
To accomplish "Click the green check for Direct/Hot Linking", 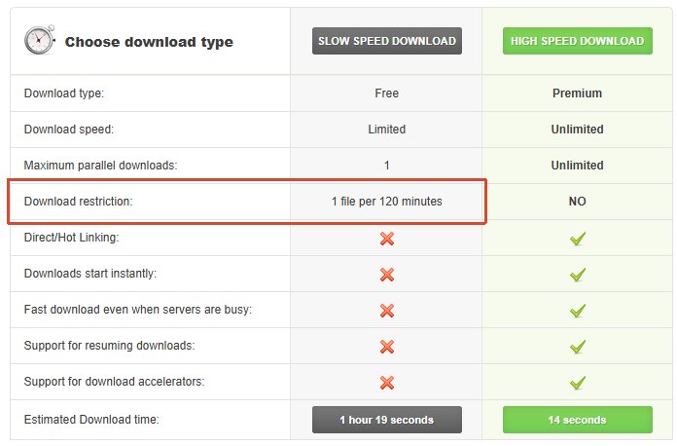I will [x=578, y=239].
